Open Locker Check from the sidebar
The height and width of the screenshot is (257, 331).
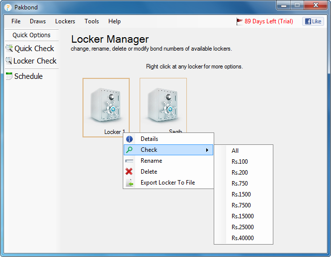click(35, 61)
